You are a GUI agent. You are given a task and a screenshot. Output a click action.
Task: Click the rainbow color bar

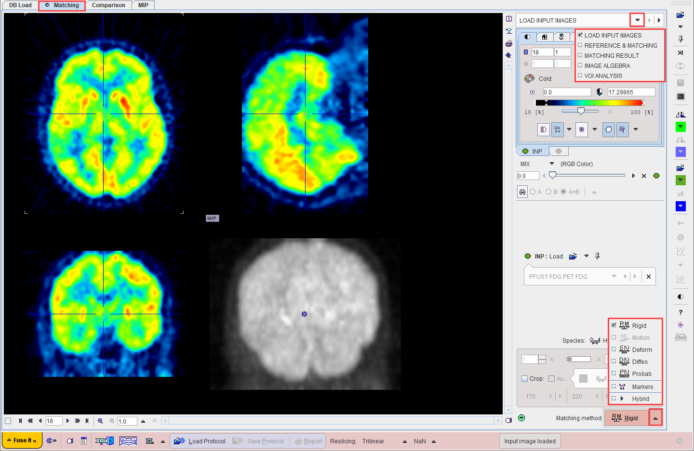(590, 103)
